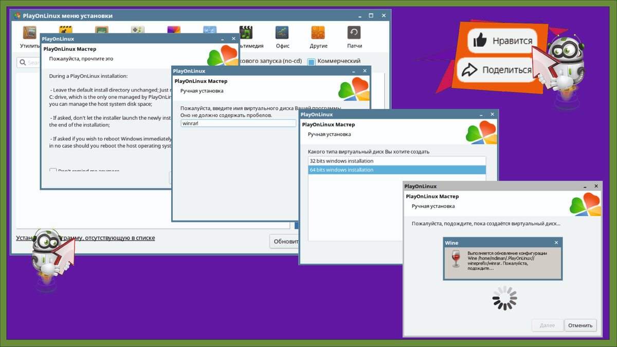Select 64 bits windows installation
This screenshot has height=347, width=617.
tap(397, 170)
